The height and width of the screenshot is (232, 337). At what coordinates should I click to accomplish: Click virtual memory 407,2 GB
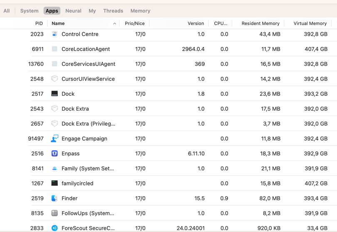click(x=316, y=183)
